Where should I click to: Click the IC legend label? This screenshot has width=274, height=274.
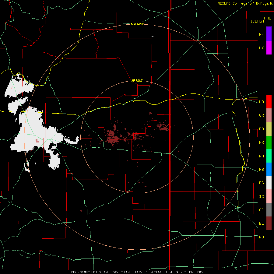pos(261,197)
